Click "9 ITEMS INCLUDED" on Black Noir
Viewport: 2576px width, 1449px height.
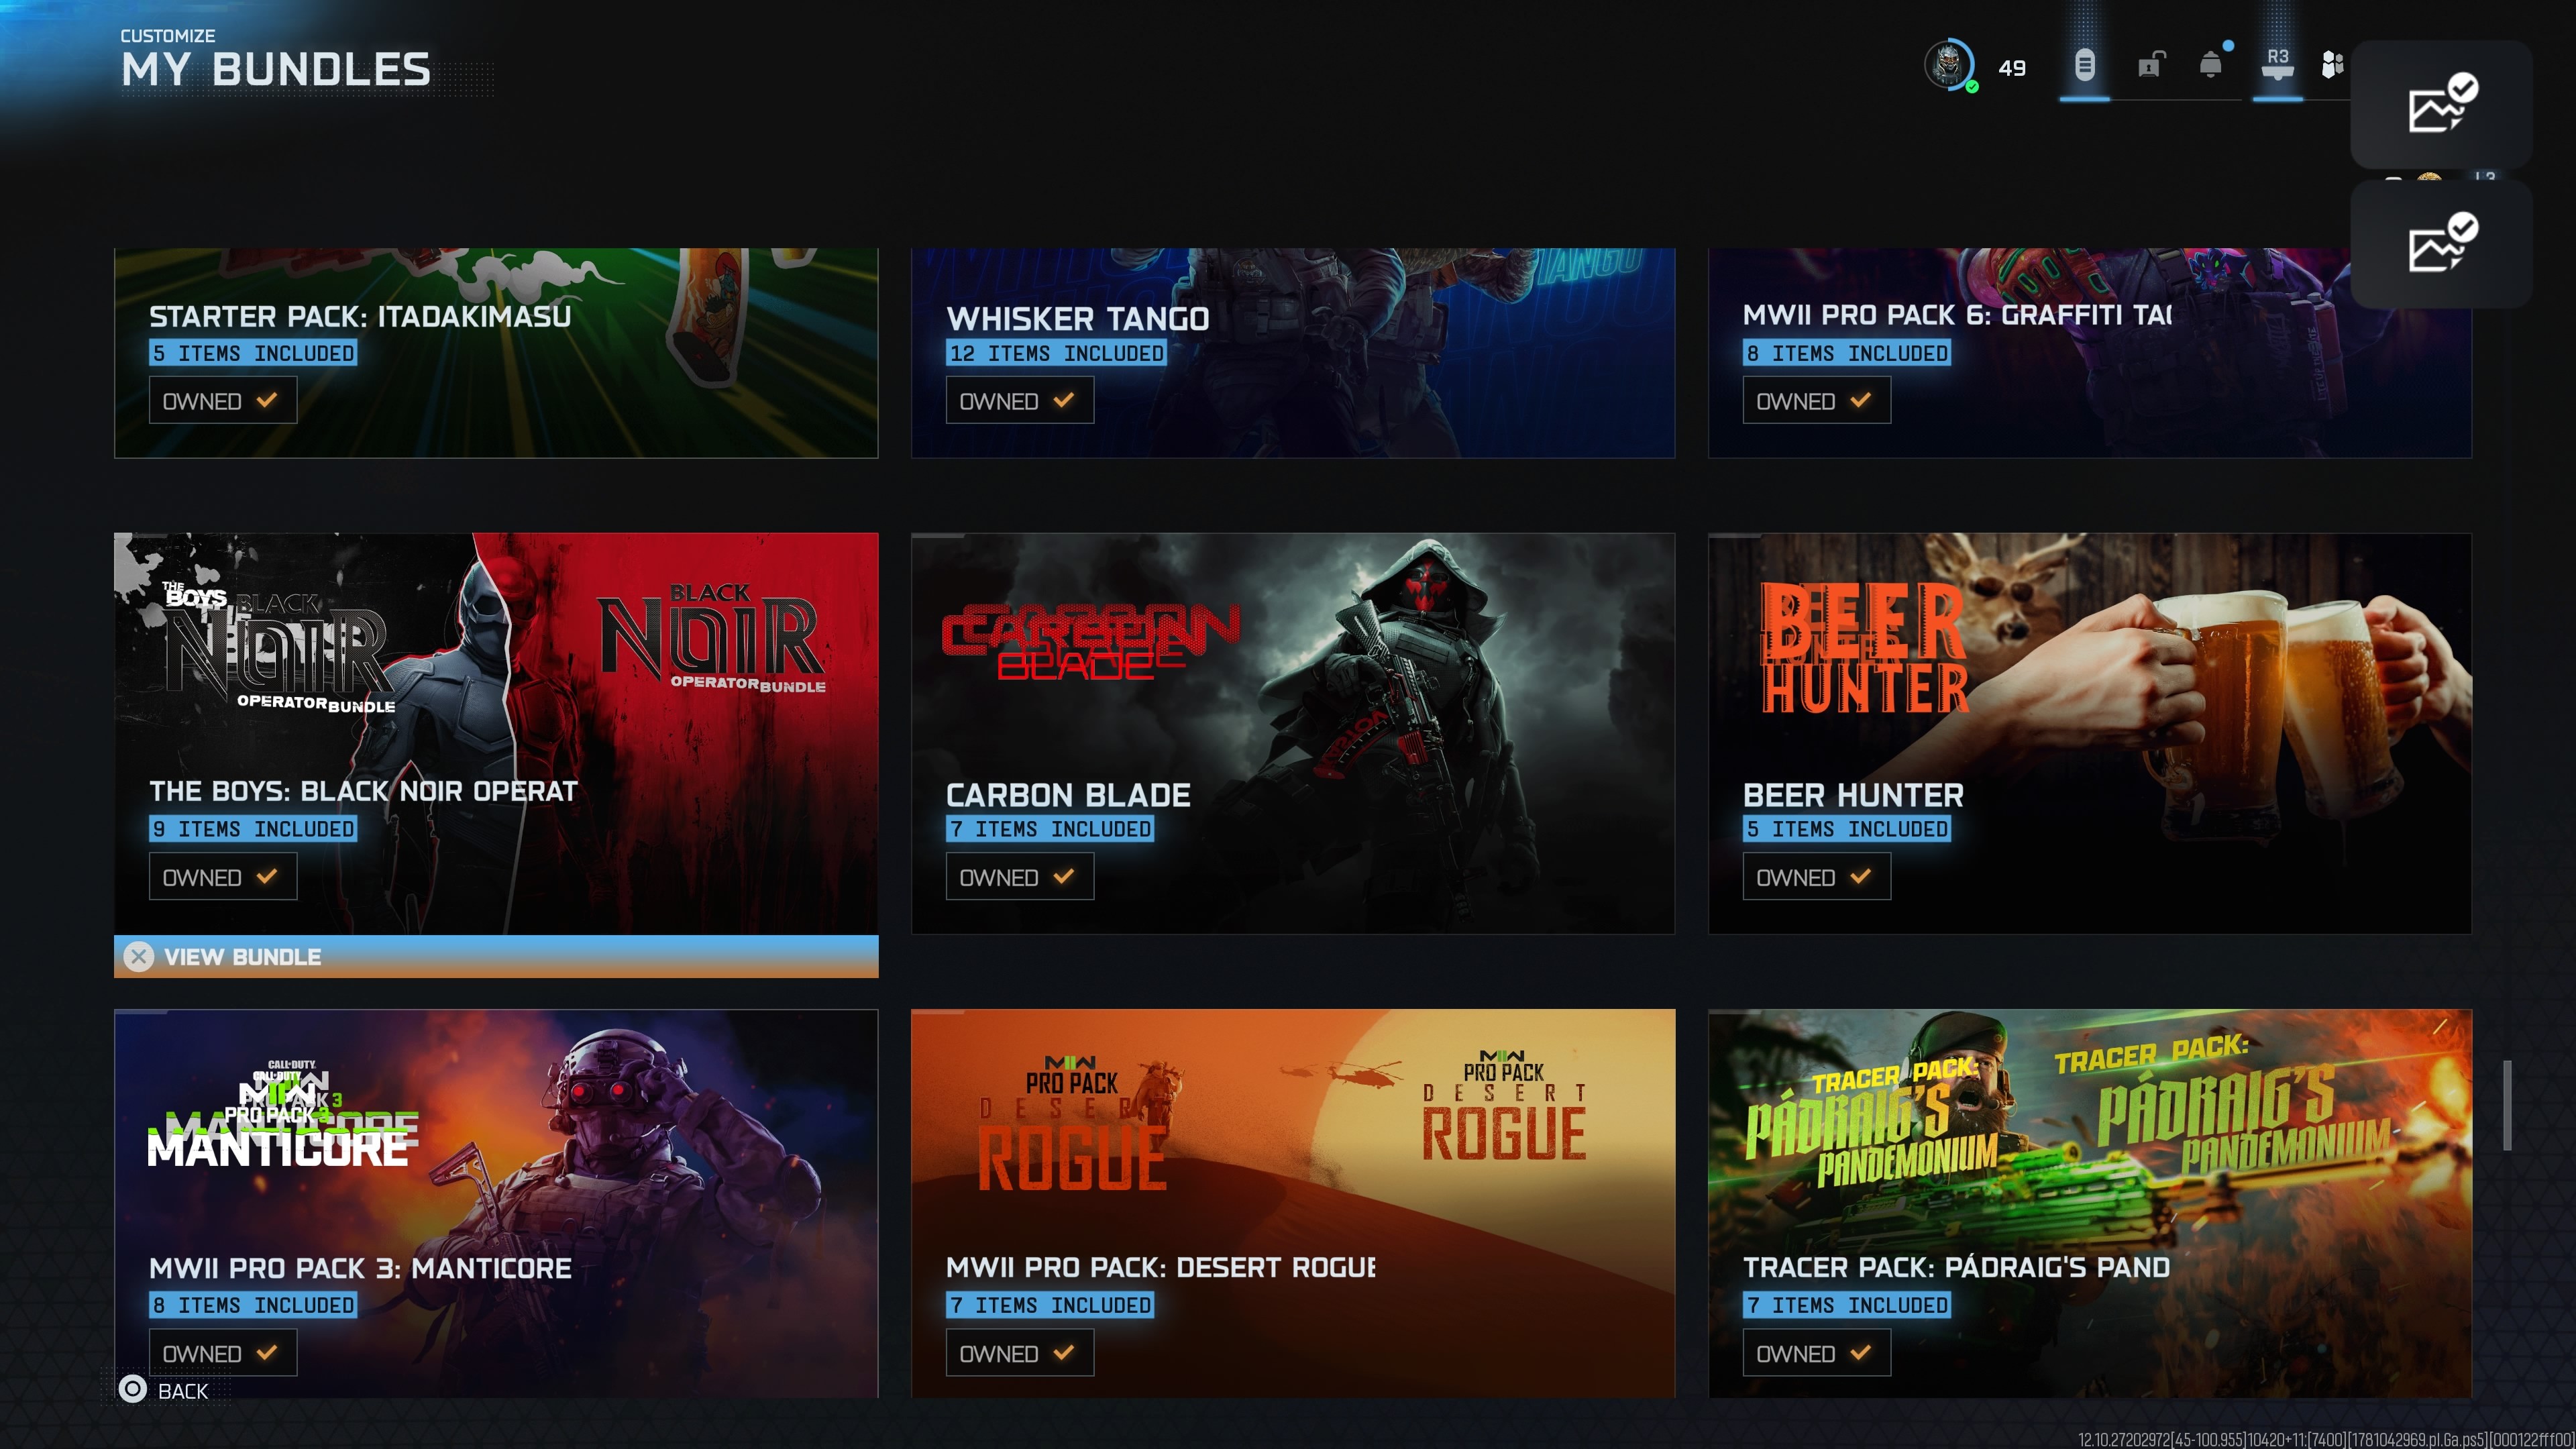pyautogui.click(x=253, y=829)
